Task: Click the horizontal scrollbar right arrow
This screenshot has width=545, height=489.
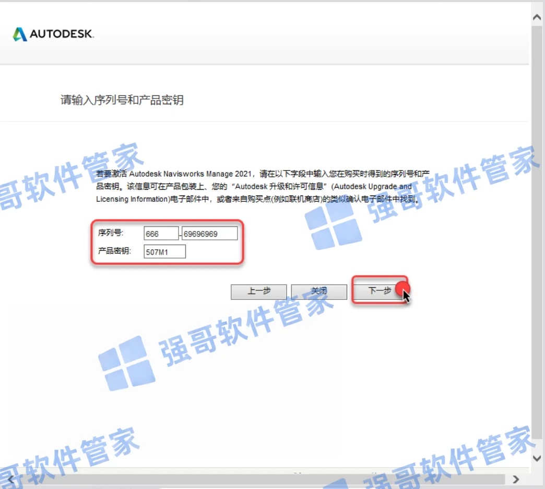Action: [x=516, y=480]
